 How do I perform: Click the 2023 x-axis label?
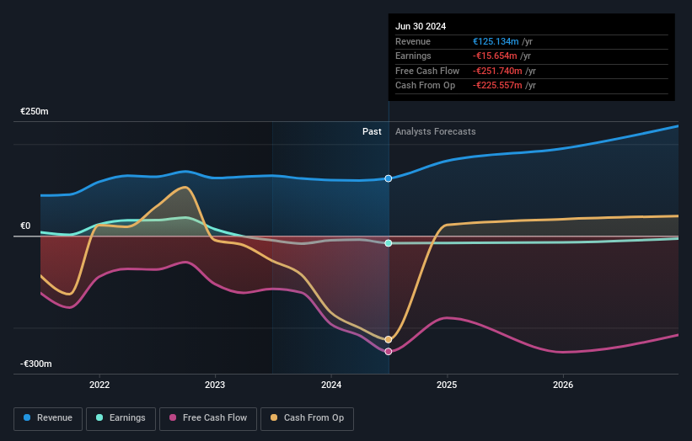pos(215,385)
